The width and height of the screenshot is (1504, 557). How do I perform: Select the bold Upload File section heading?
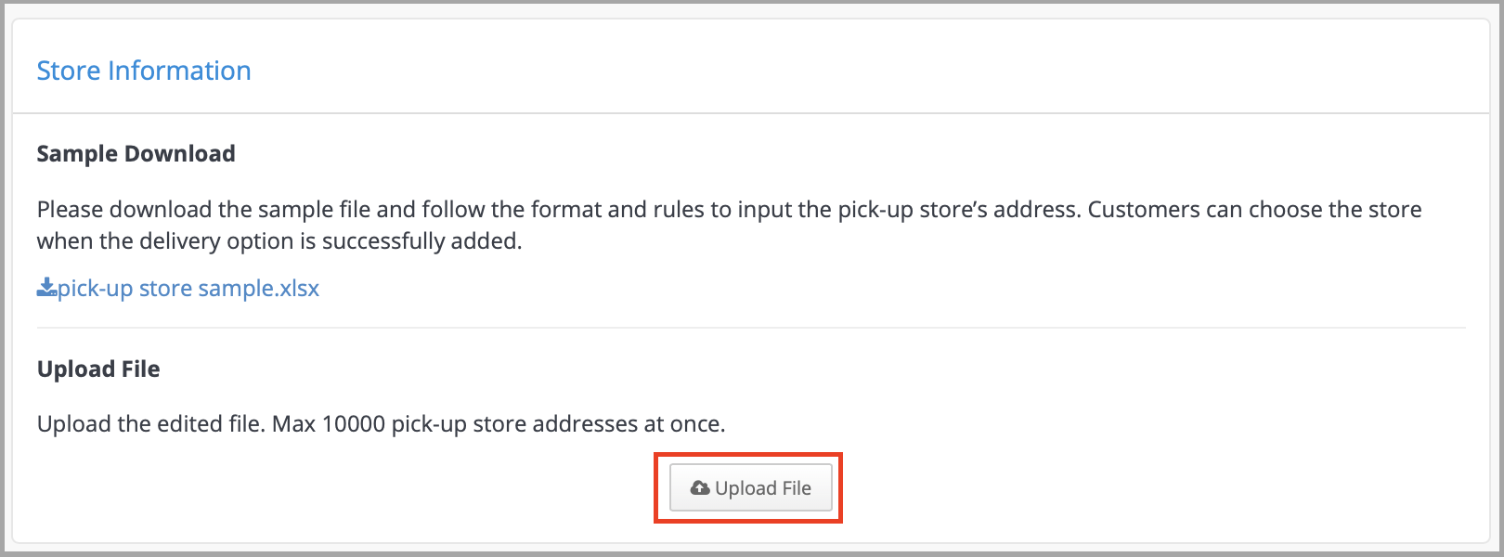[98, 369]
